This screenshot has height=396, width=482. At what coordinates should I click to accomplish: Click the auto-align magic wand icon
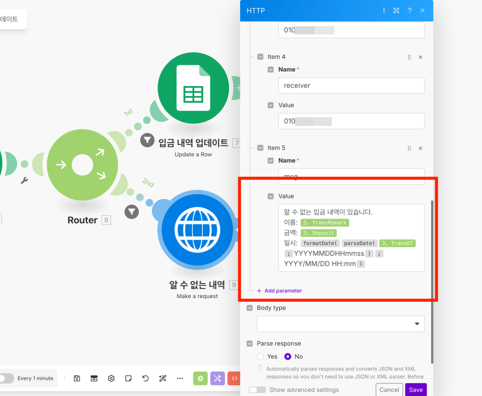pyautogui.click(x=163, y=378)
